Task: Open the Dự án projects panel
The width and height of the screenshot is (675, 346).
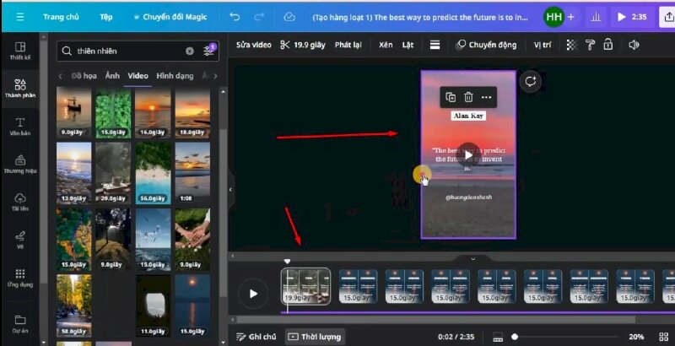Action: tap(19, 323)
